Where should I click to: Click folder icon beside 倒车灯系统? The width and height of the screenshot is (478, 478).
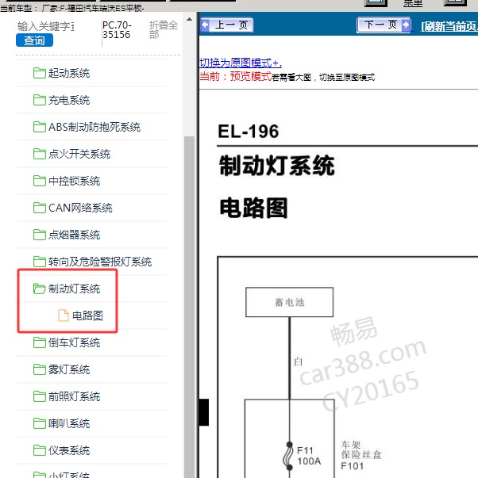coord(40,342)
